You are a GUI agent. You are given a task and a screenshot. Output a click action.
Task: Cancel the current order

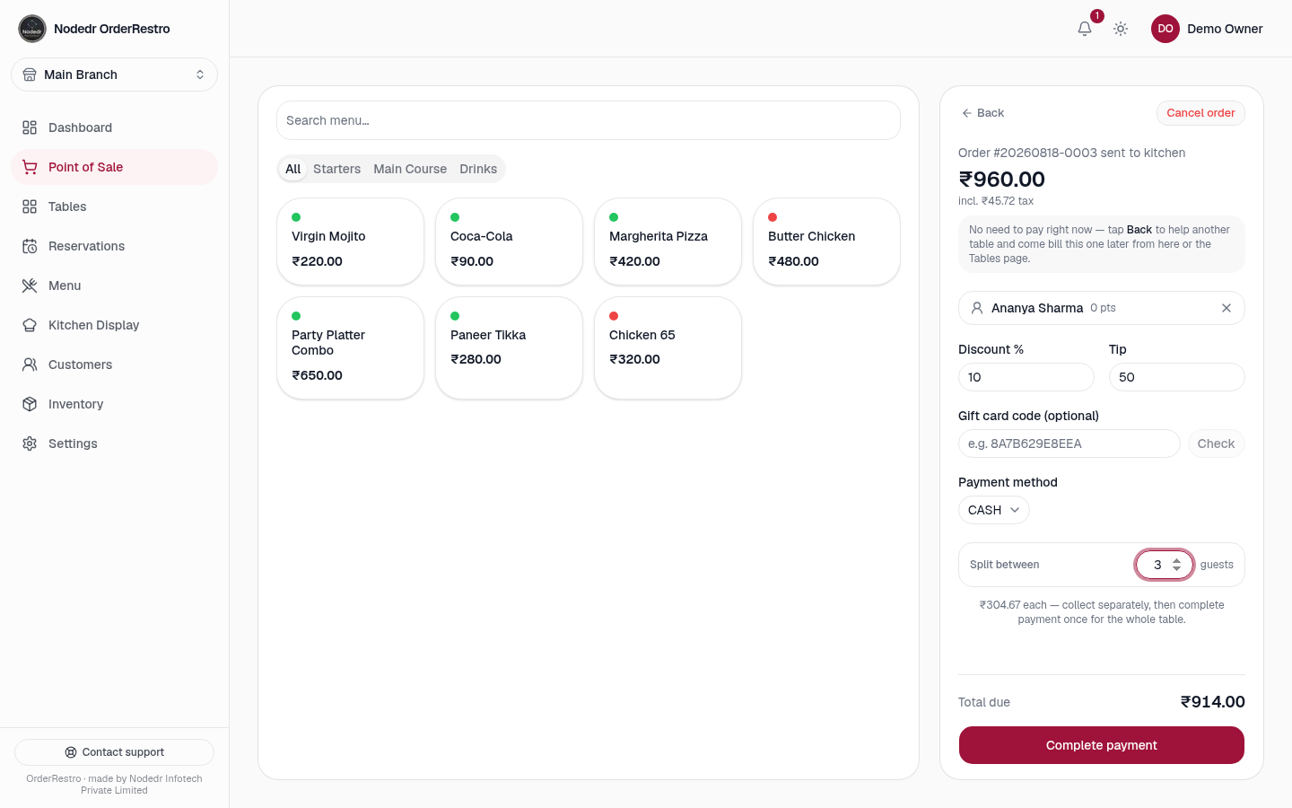(x=1200, y=113)
